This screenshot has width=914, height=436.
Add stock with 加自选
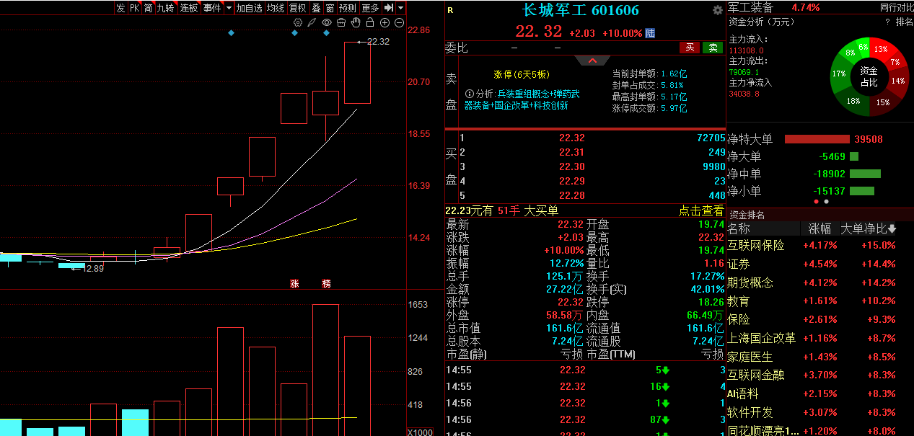point(249,8)
